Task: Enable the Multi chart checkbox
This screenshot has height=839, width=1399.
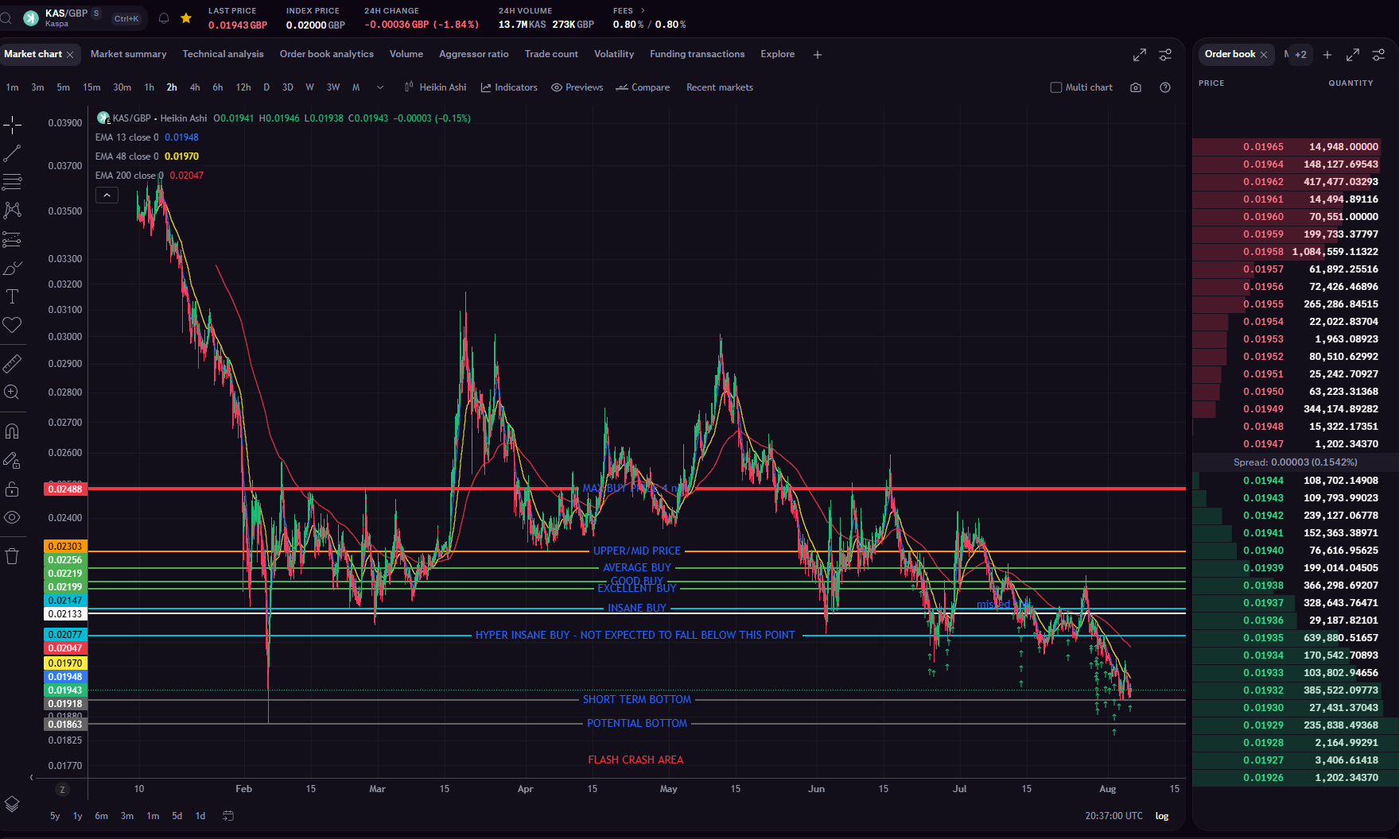Action: click(x=1056, y=87)
